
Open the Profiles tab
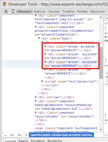pos(82,11)
